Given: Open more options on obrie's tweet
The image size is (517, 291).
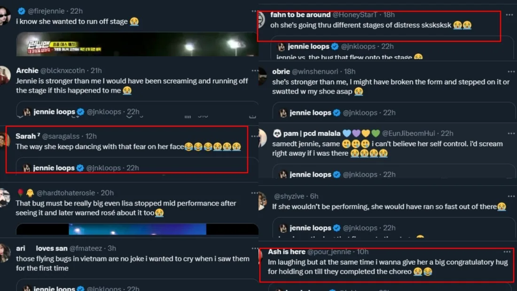Looking at the screenshot, I should coord(509,71).
